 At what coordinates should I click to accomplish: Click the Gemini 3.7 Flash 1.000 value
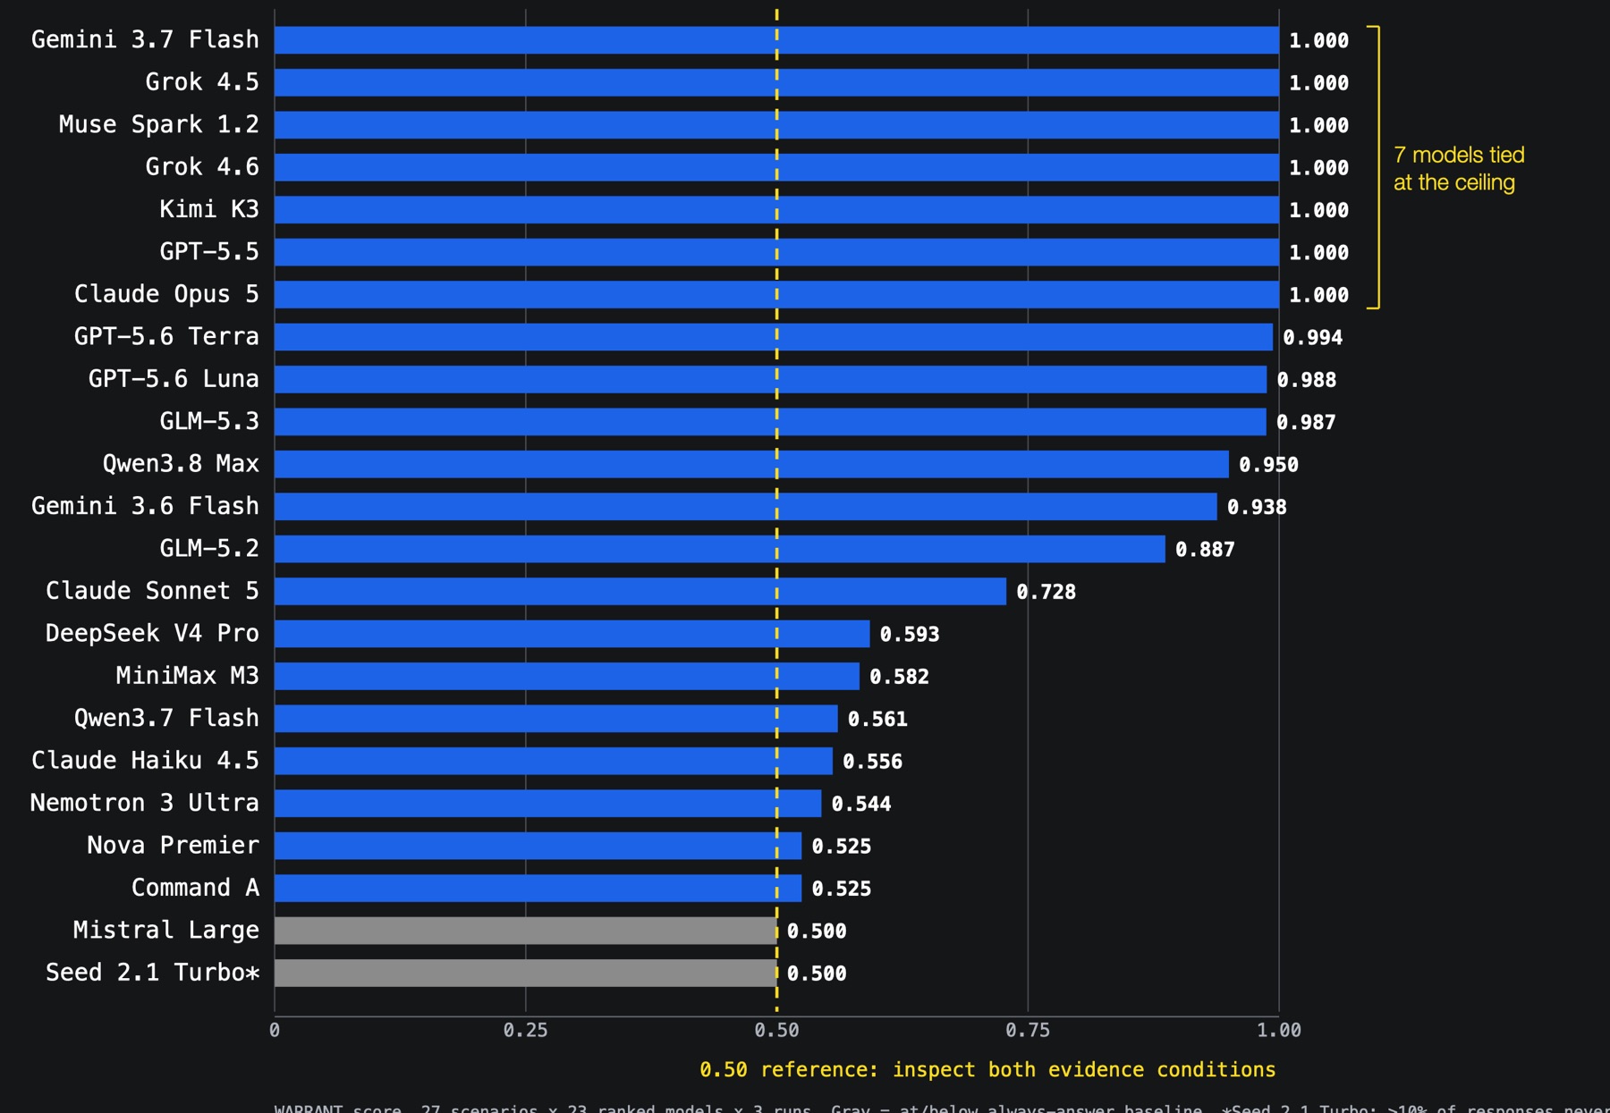coord(1318,41)
